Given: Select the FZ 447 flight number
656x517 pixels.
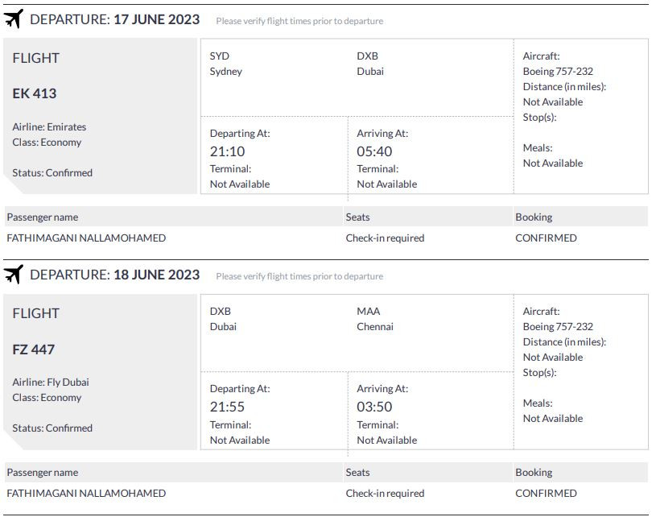Looking at the screenshot, I should click(x=34, y=349).
